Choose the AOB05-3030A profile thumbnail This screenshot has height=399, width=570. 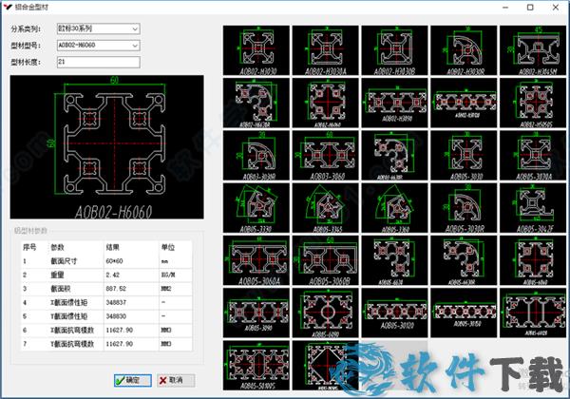(533, 156)
